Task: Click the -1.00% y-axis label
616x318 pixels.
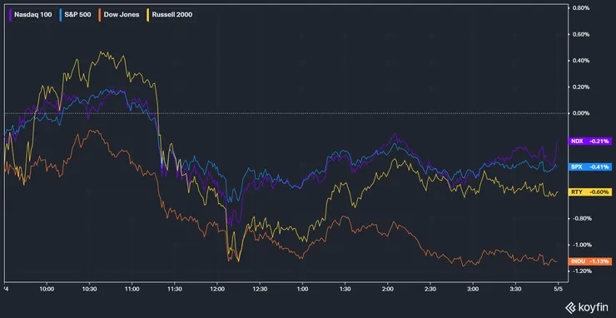Action: [581, 245]
